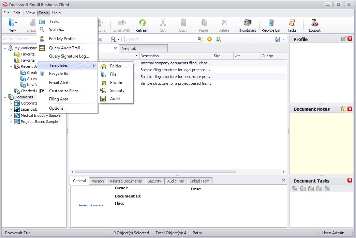Screen dimensions: 356x238
Task: Click the Size column header
Action: 223,56
